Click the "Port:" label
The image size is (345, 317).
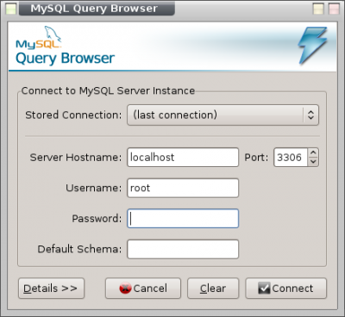click(x=256, y=158)
